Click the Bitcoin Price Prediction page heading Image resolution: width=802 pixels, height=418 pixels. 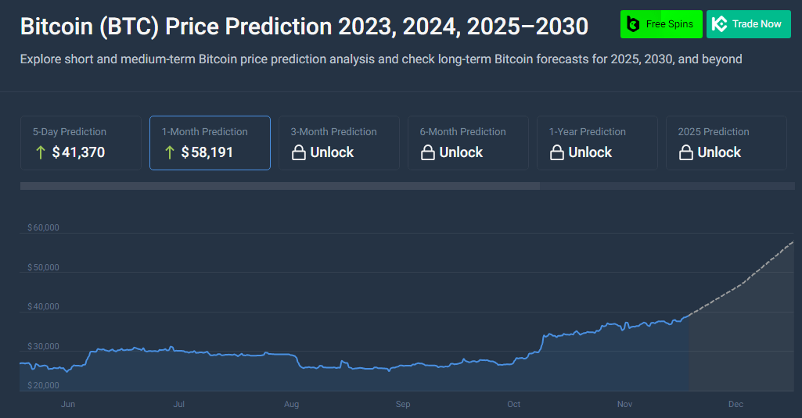point(304,27)
